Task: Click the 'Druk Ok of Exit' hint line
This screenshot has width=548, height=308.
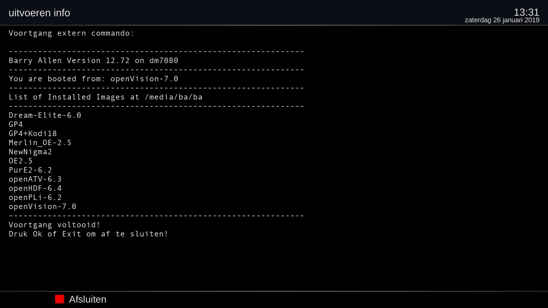Action: [88, 234]
